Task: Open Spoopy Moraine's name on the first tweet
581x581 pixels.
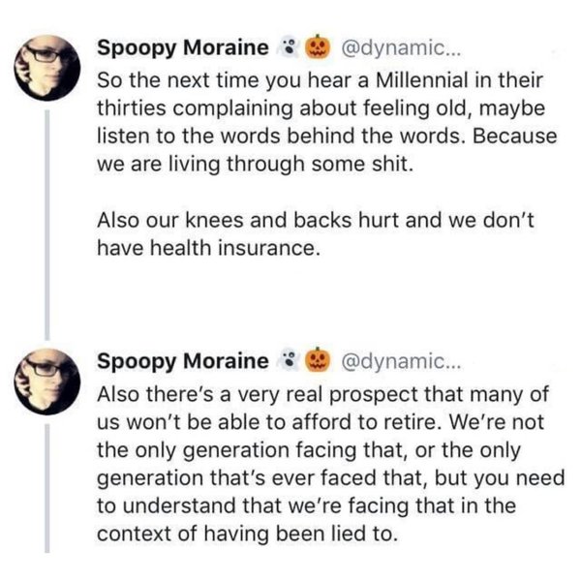Action: pos(182,47)
